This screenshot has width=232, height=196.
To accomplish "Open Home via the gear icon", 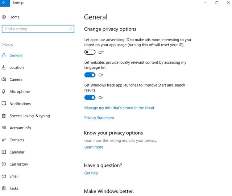I will point(4,17).
